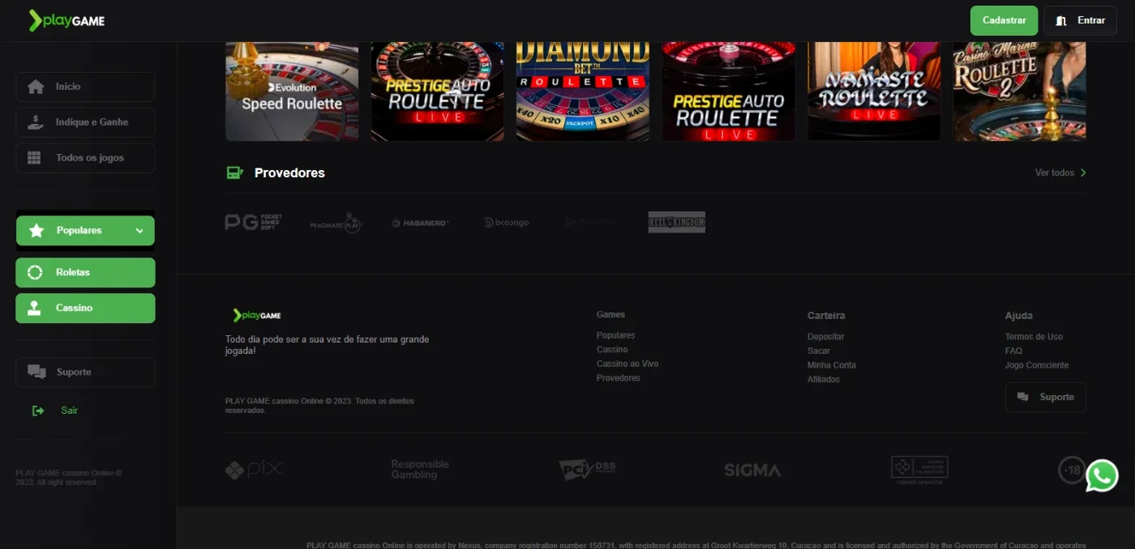
Task: Open Todos os jogos in the sidebar
Action: [x=85, y=158]
